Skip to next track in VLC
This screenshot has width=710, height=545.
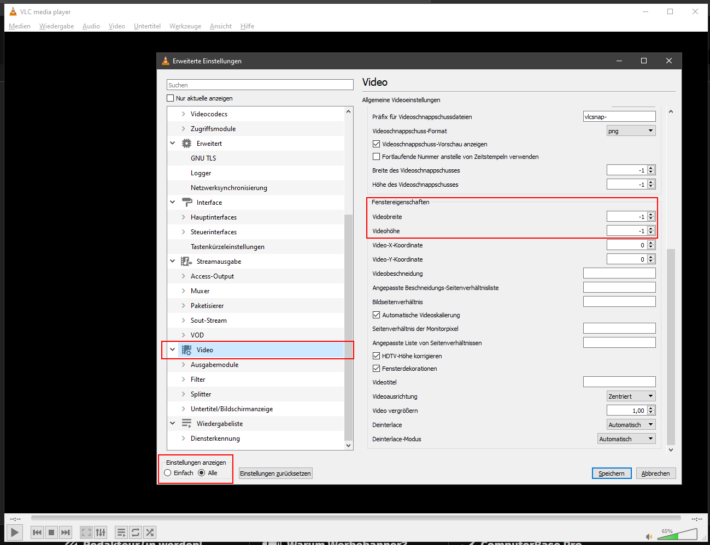[66, 532]
